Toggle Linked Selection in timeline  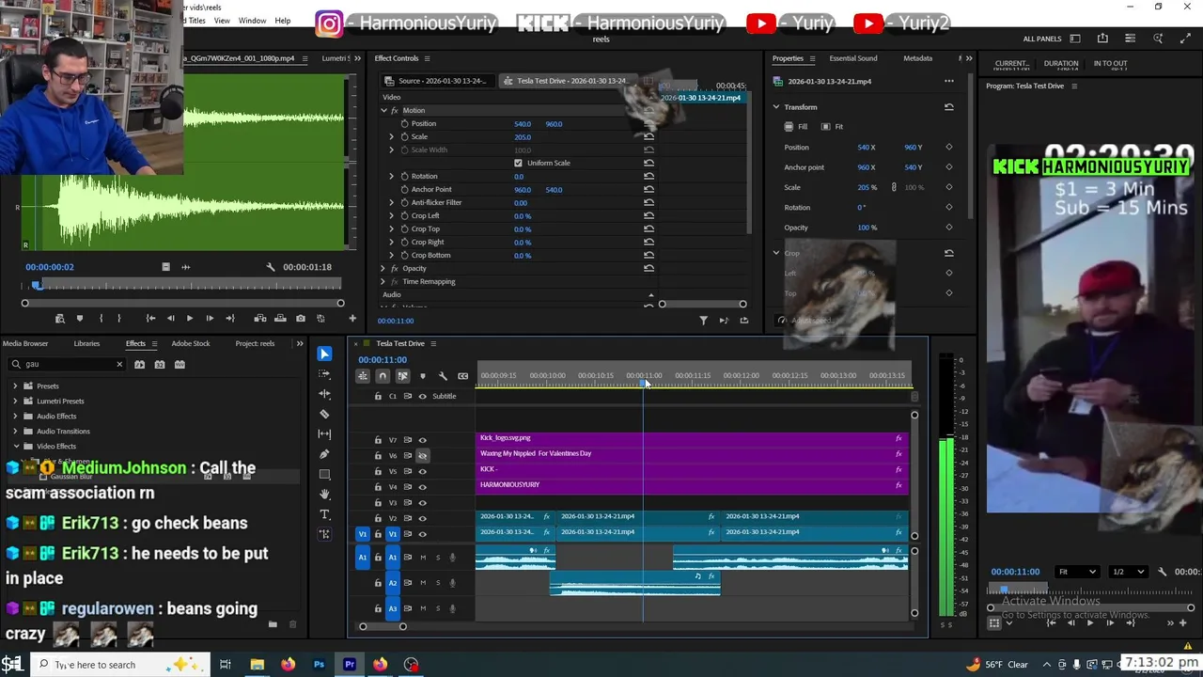402,376
